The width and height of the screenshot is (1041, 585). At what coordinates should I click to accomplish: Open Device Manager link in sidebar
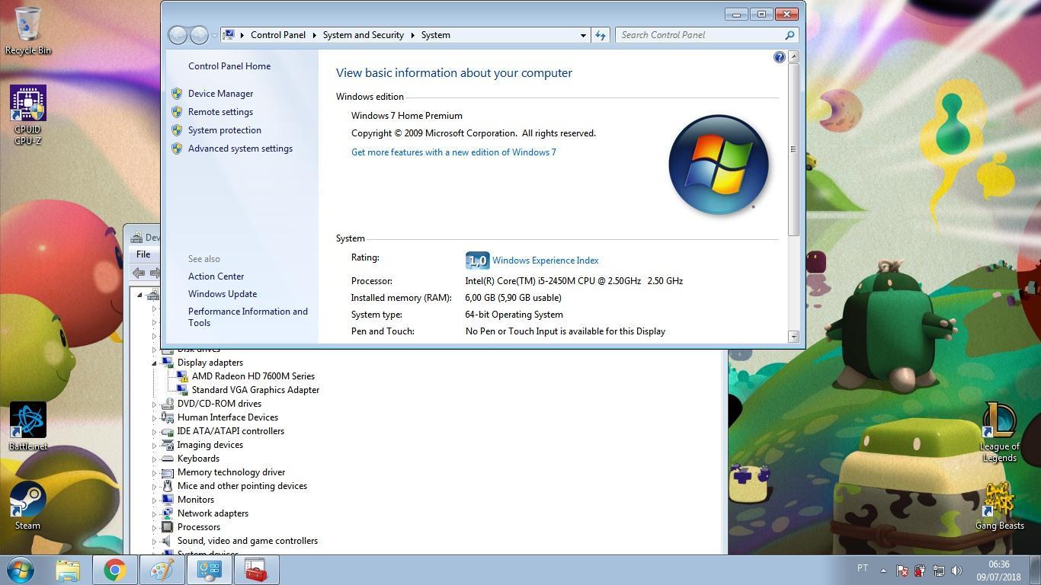(221, 94)
